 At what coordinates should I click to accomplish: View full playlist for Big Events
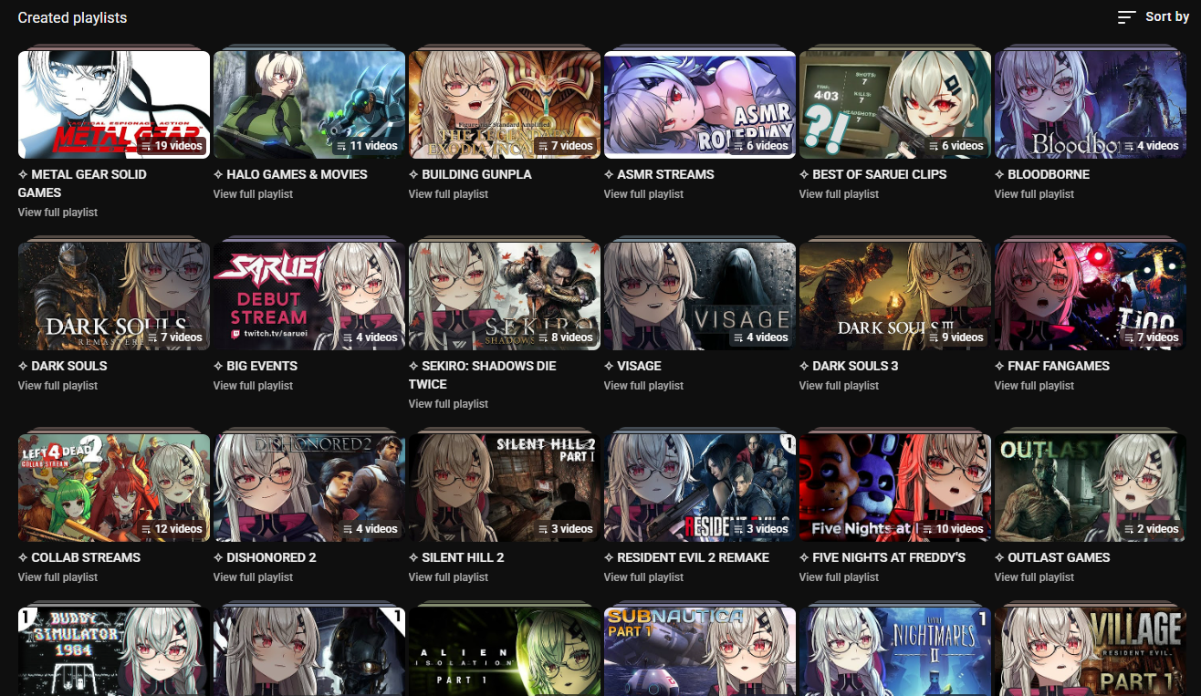(253, 386)
